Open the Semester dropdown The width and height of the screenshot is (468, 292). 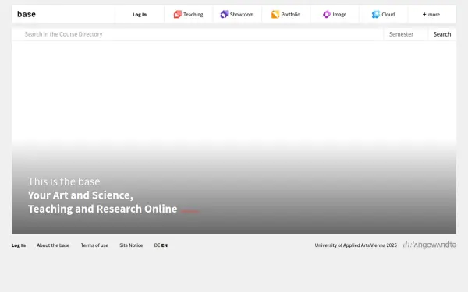pyautogui.click(x=405, y=34)
